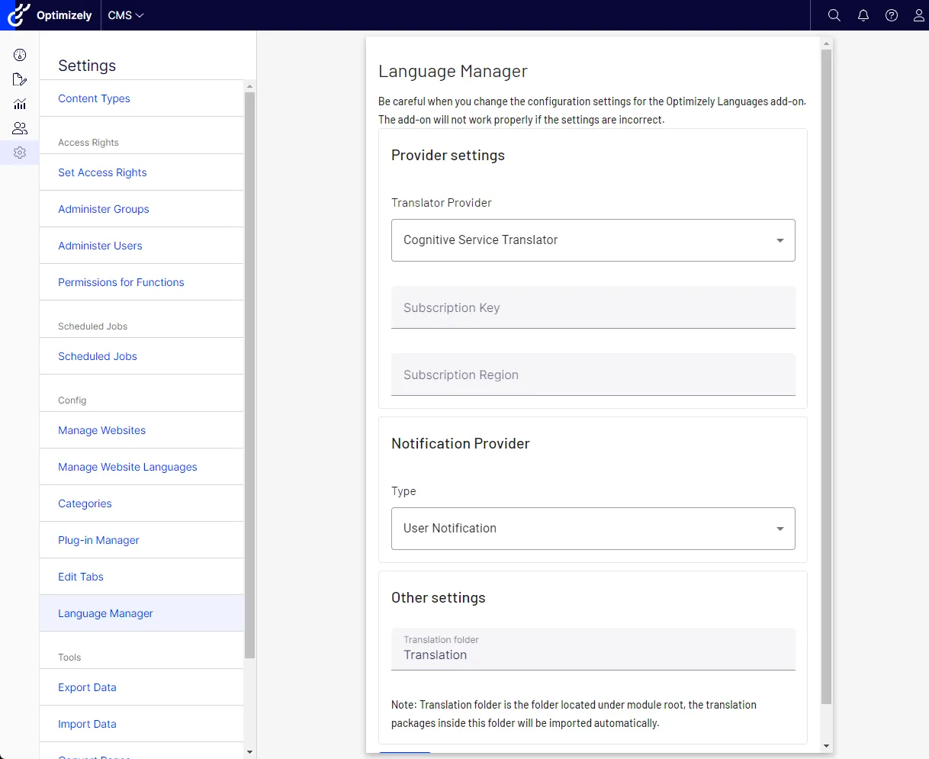The height and width of the screenshot is (759, 929).
Task: Open the Translator Provider combo box
Action: (x=593, y=240)
